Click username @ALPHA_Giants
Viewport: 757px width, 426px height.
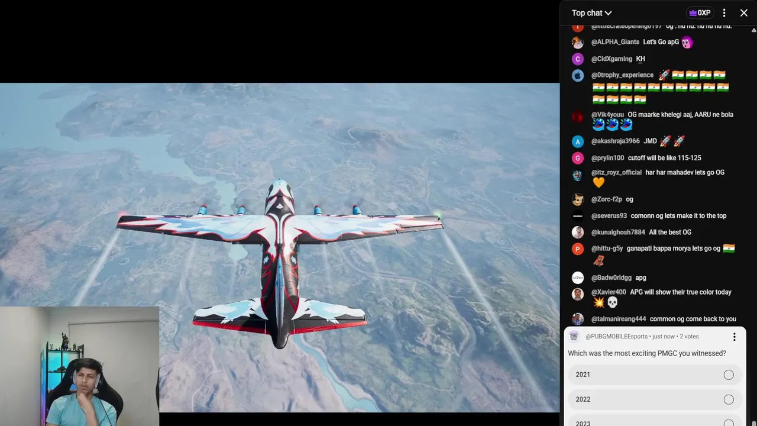point(615,42)
